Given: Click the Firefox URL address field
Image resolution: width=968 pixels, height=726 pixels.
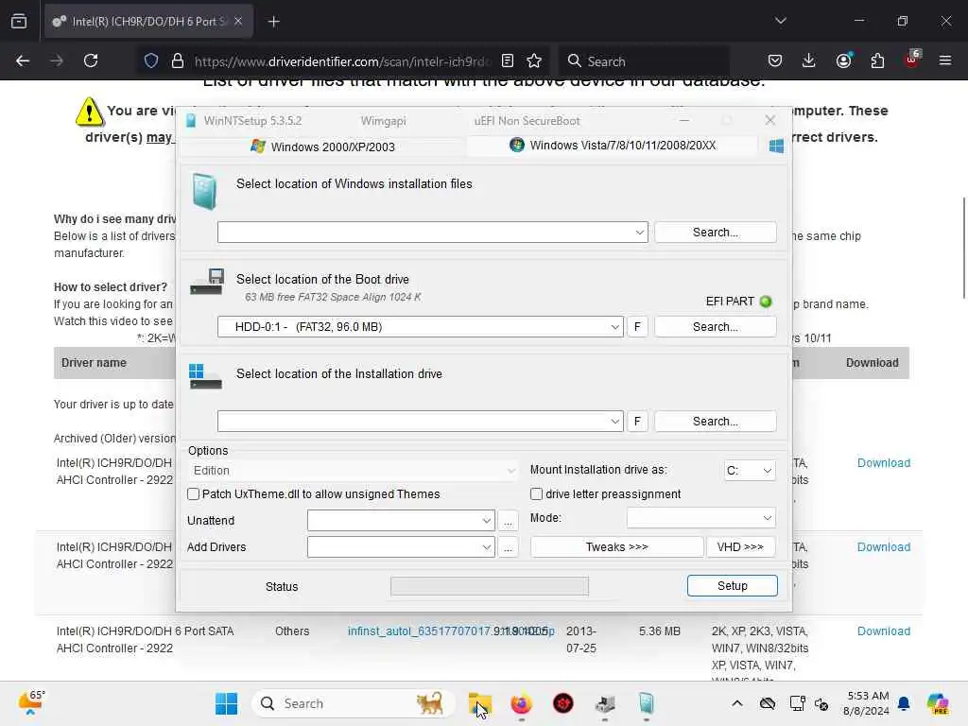Looking at the screenshot, I should click(342, 61).
